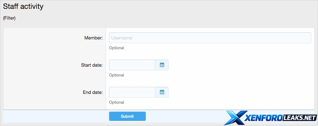
Task: Click the End date: label
Action: click(x=93, y=92)
